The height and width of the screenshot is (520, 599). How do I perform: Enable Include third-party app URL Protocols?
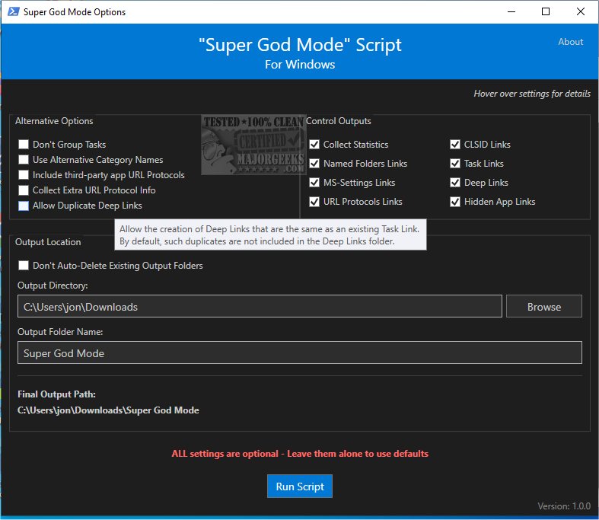pyautogui.click(x=24, y=175)
